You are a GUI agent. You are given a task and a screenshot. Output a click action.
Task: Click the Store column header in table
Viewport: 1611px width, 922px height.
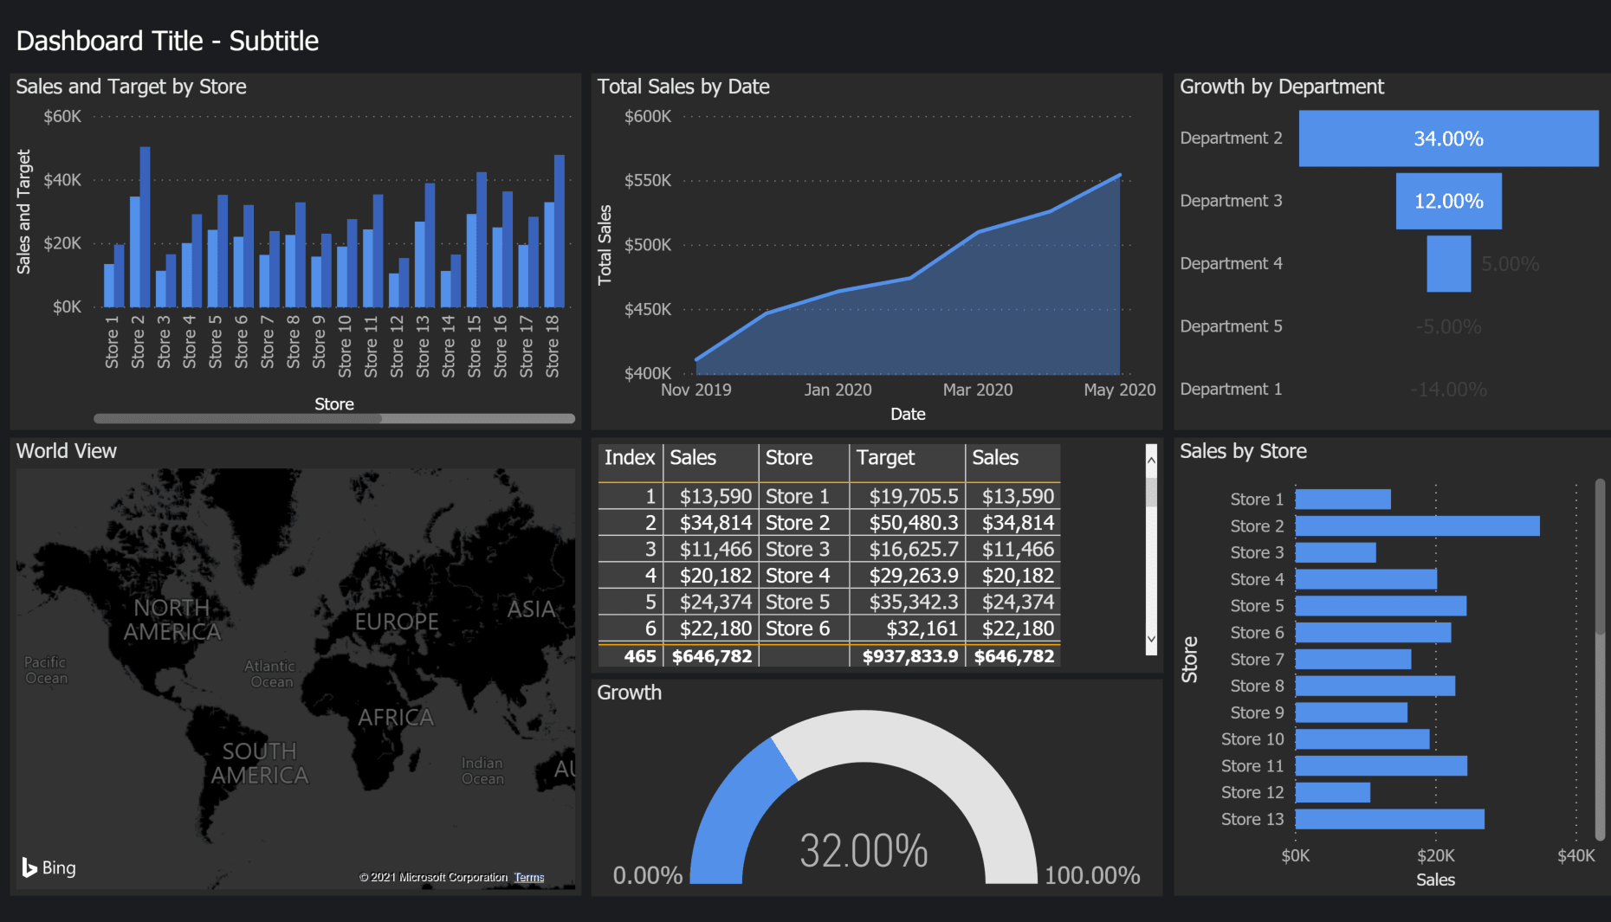[788, 458]
